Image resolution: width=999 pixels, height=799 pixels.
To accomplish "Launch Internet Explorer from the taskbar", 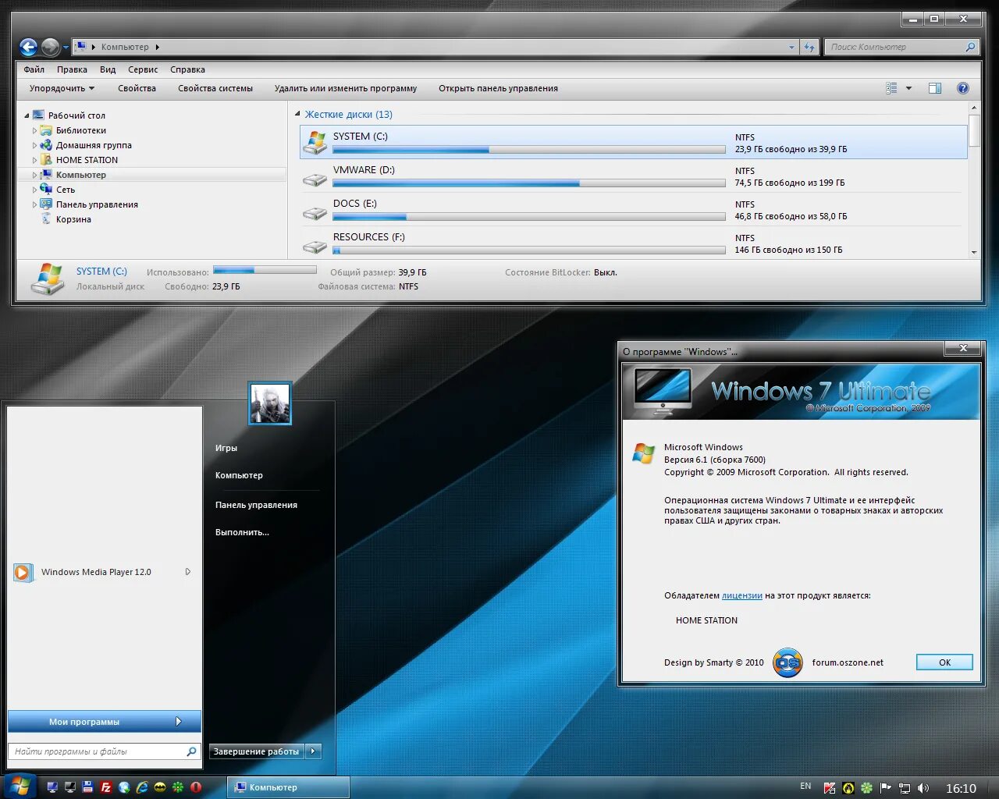I will click(x=141, y=787).
